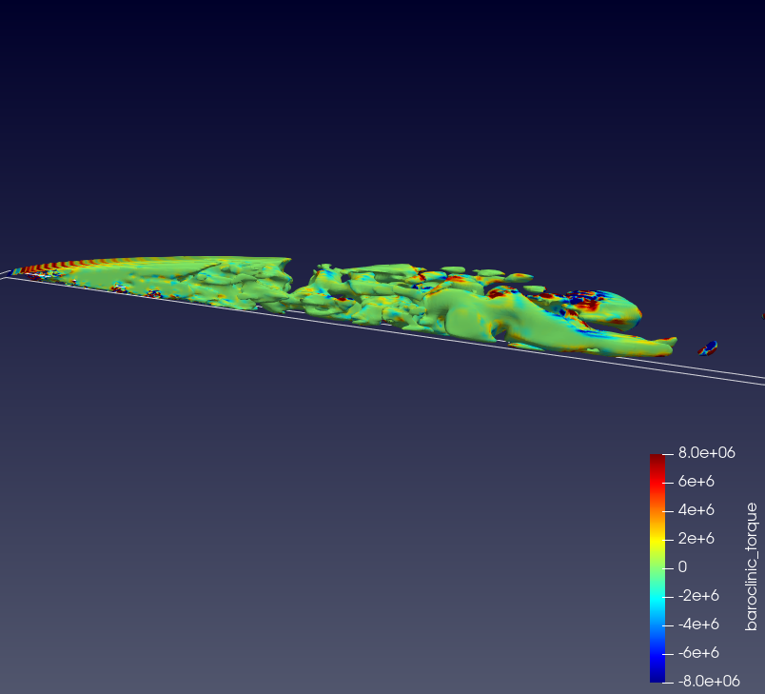
Task: Click the -2e+6 legend tick label
Action: click(x=698, y=595)
